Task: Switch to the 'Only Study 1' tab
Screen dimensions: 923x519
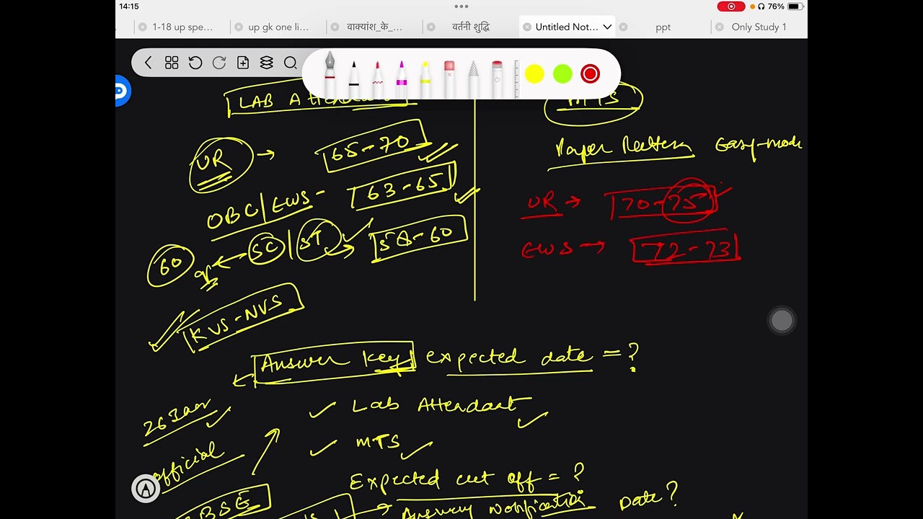Action: (759, 27)
